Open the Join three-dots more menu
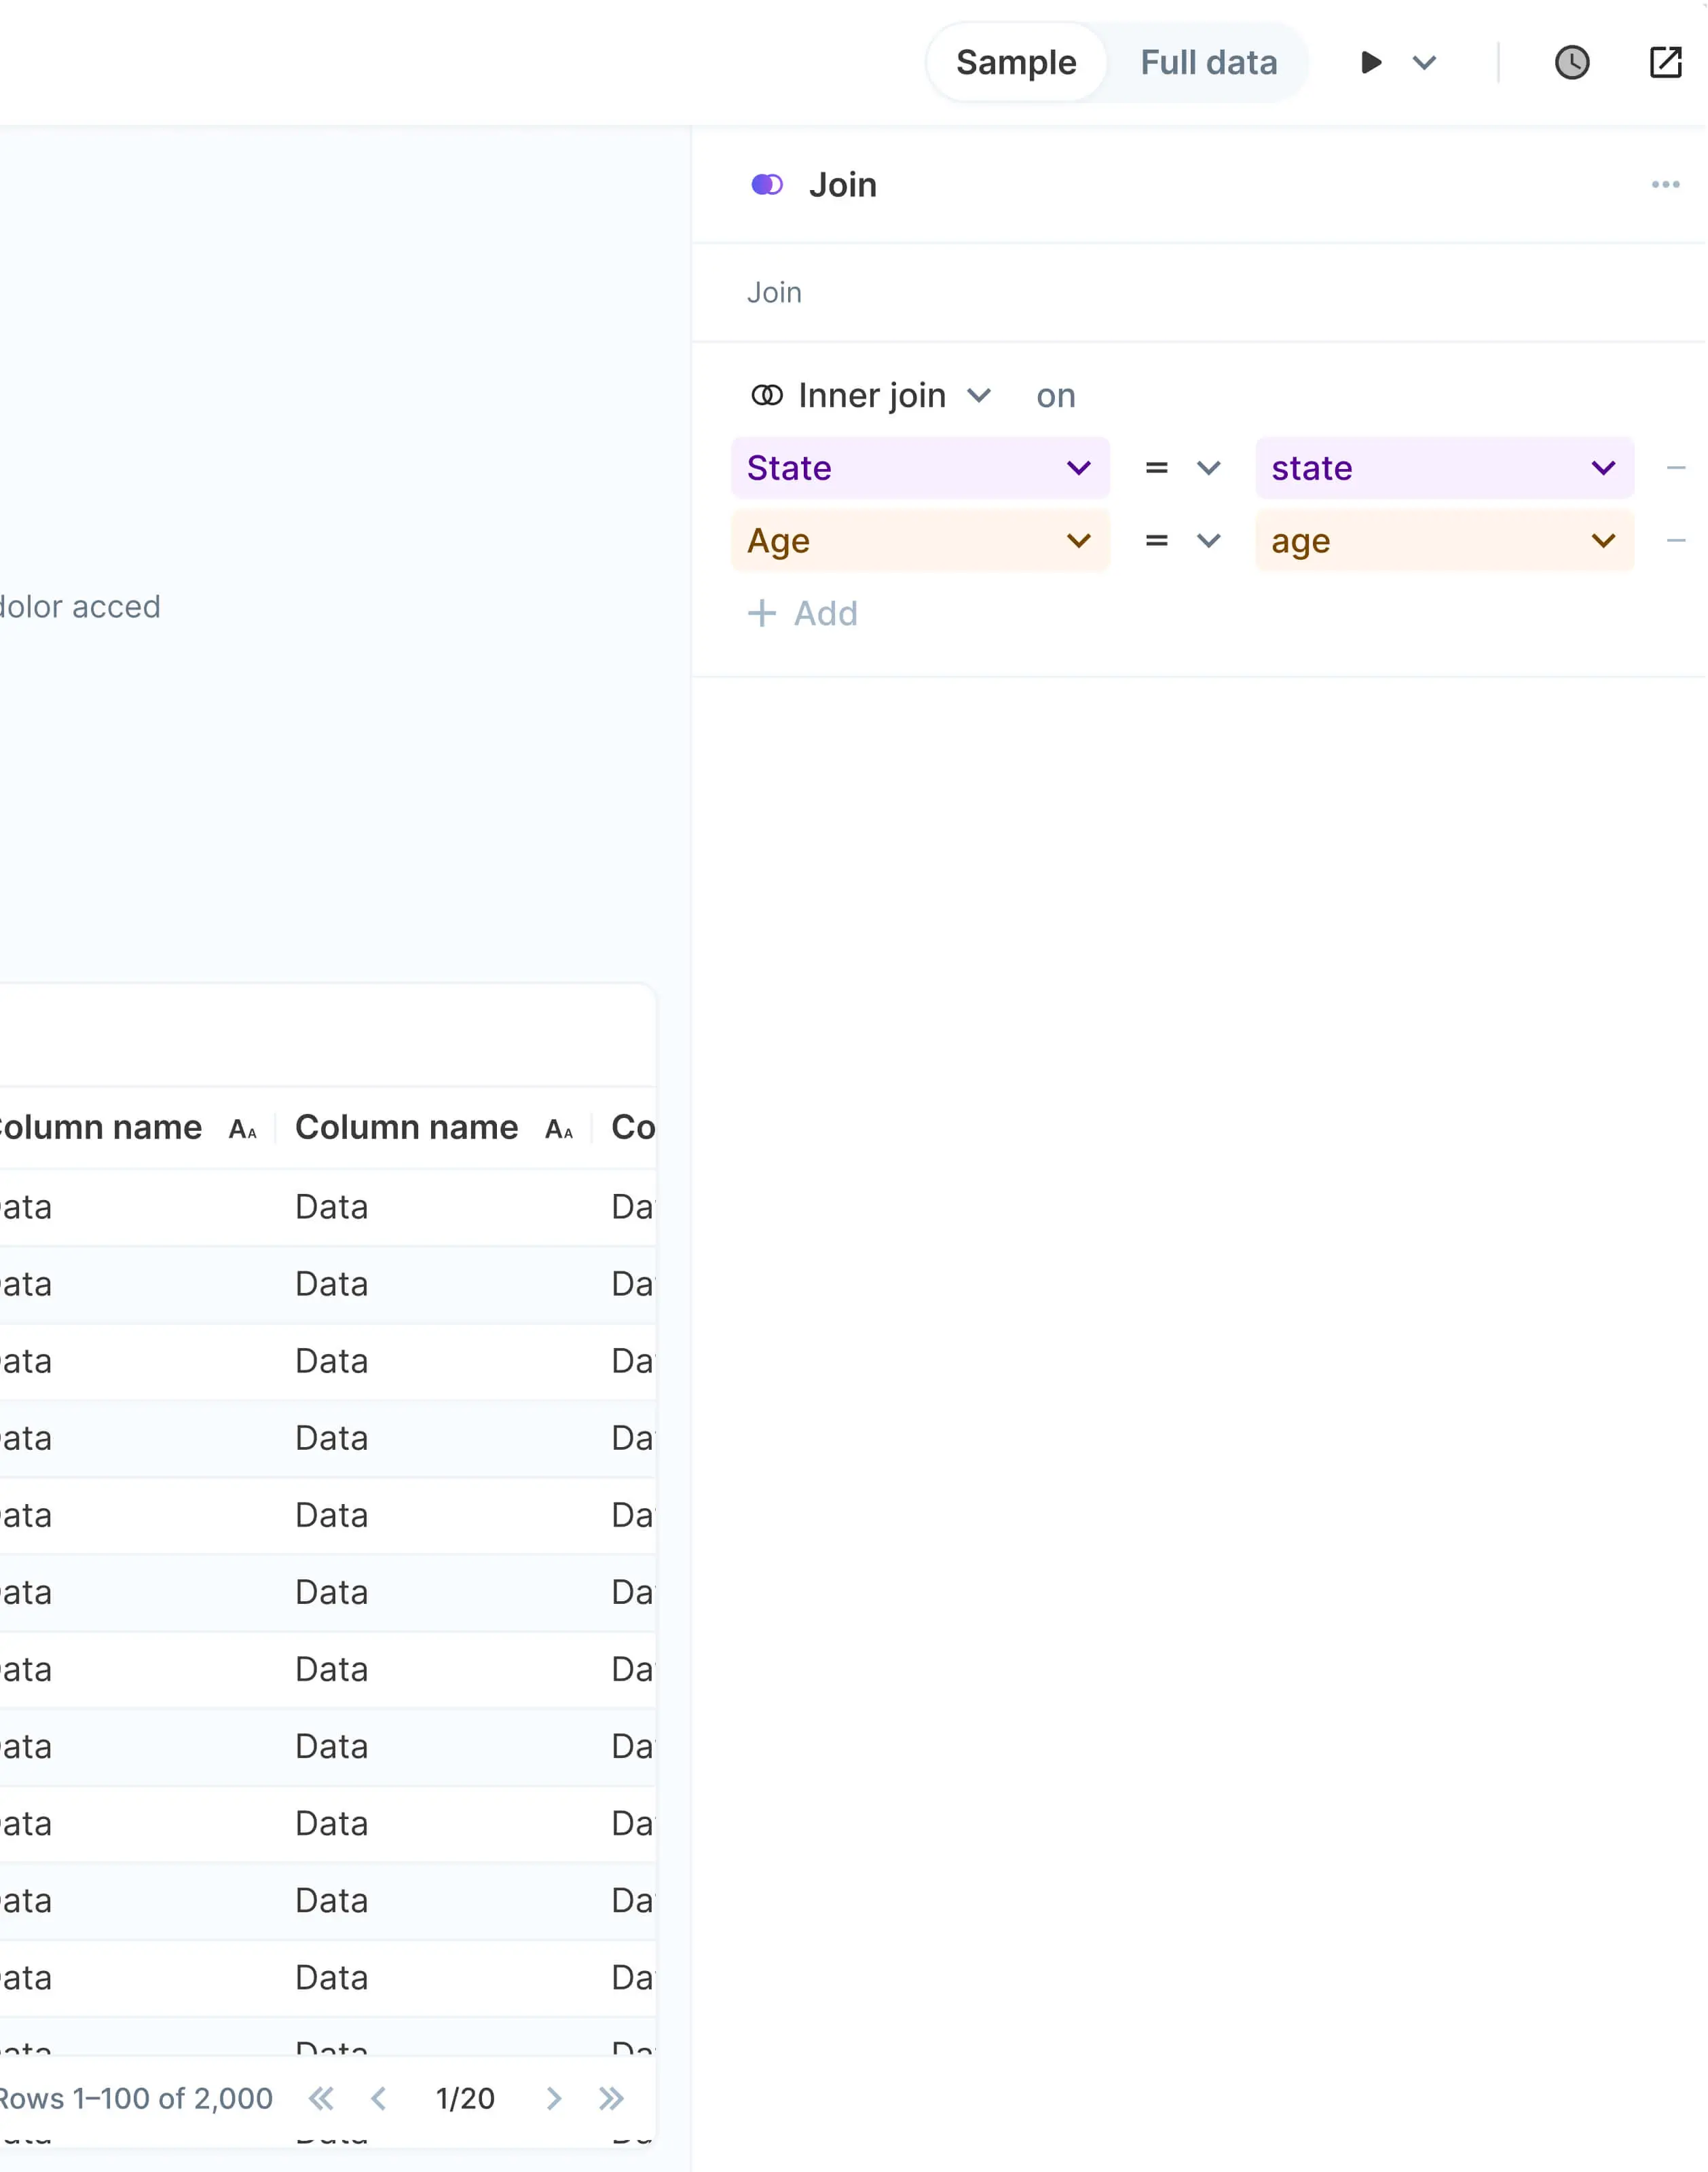This screenshot has width=1708, height=2172. click(x=1665, y=185)
